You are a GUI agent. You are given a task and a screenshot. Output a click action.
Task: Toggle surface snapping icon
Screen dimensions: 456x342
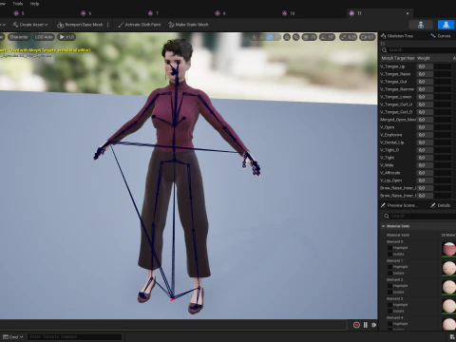(296, 37)
